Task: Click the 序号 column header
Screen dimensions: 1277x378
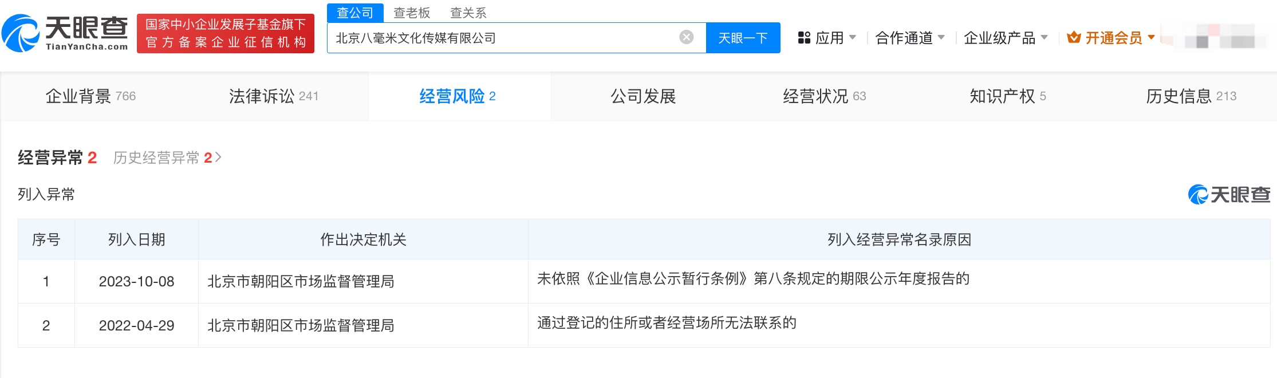Action: coord(46,239)
